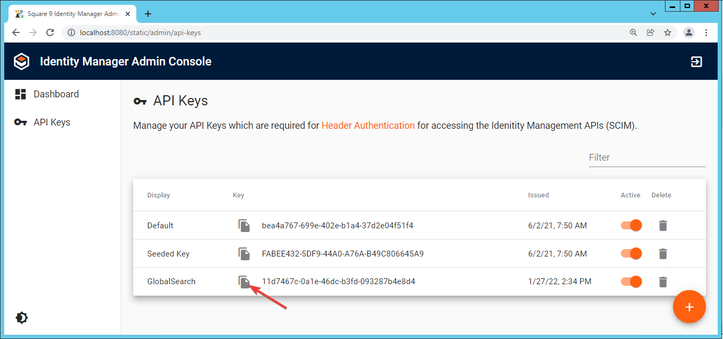Viewport: 723px width, 339px height.
Task: Open Dashboard in the sidebar
Action: click(55, 94)
